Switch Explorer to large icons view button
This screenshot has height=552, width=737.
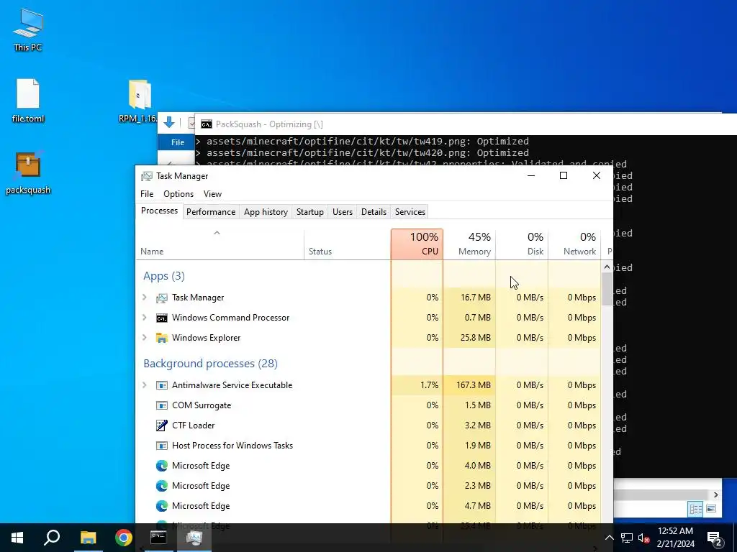click(711, 509)
